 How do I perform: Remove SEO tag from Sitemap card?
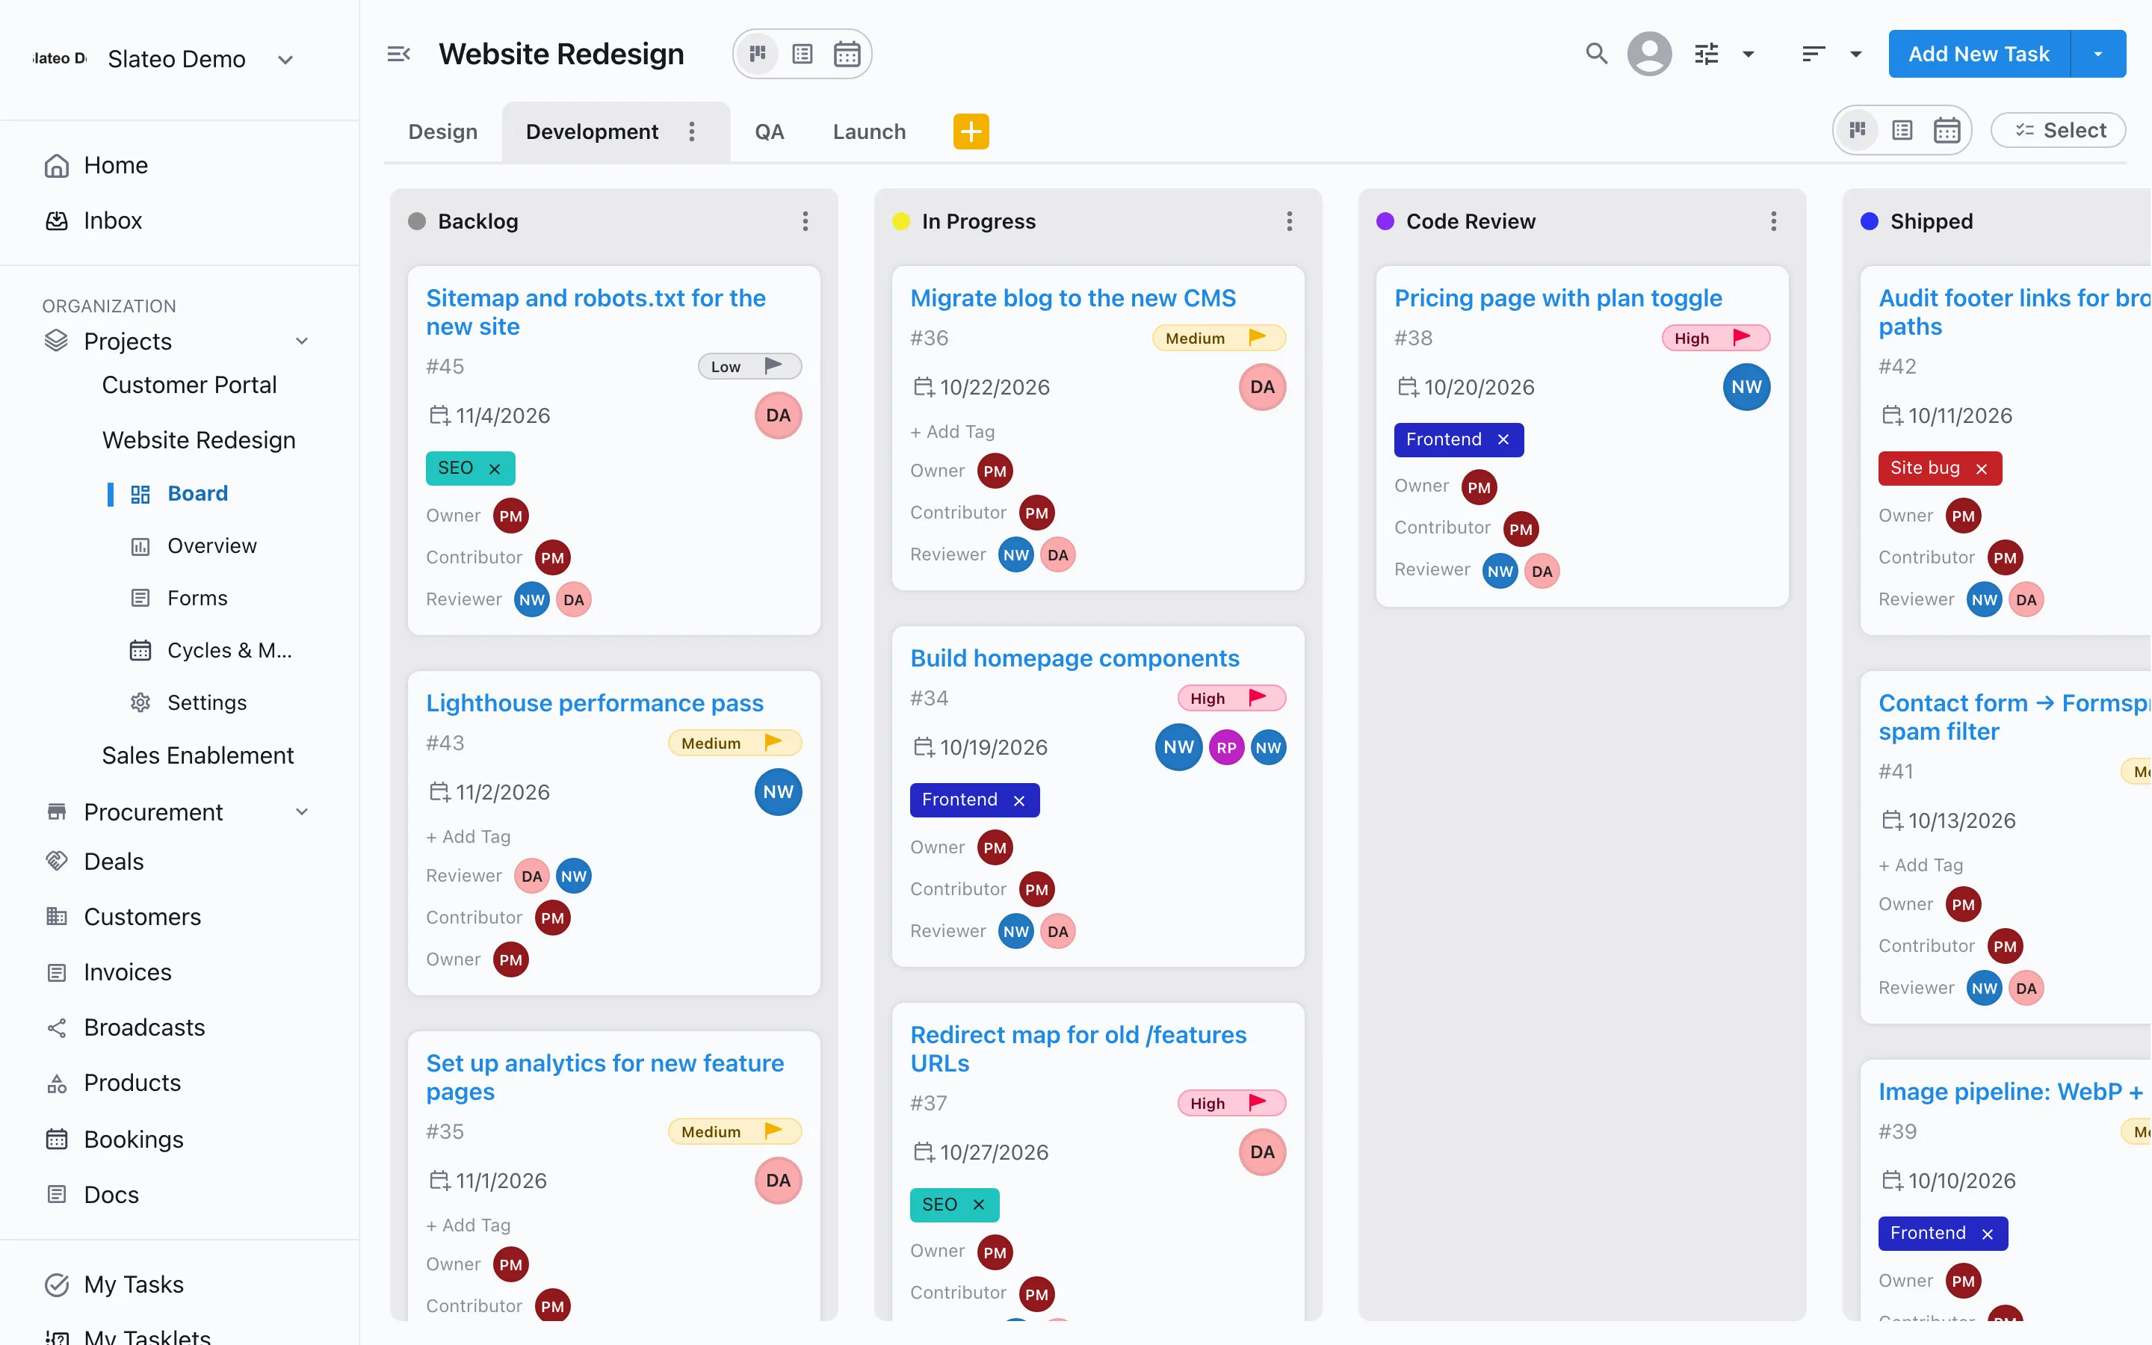point(495,469)
